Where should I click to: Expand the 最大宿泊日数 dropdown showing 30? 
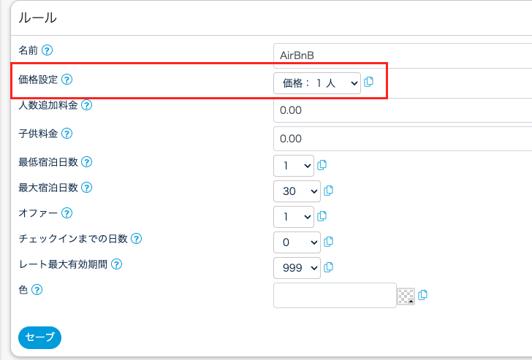click(297, 191)
